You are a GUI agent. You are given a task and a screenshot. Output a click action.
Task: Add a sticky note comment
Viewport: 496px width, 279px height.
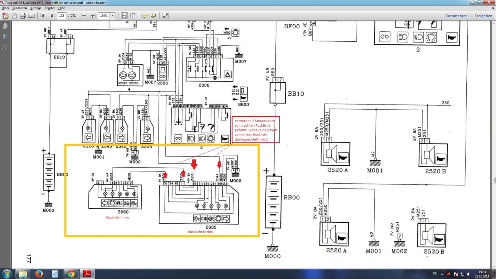tap(145, 16)
